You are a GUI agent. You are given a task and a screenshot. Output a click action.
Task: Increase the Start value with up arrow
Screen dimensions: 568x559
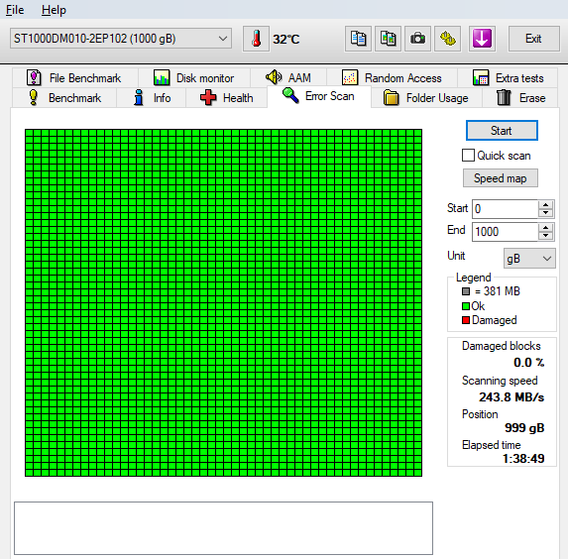[x=545, y=205]
